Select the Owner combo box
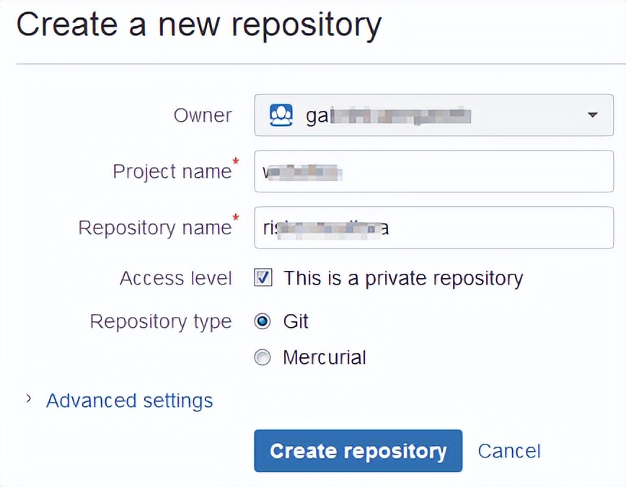The height and width of the screenshot is (487, 626). pyautogui.click(x=433, y=115)
